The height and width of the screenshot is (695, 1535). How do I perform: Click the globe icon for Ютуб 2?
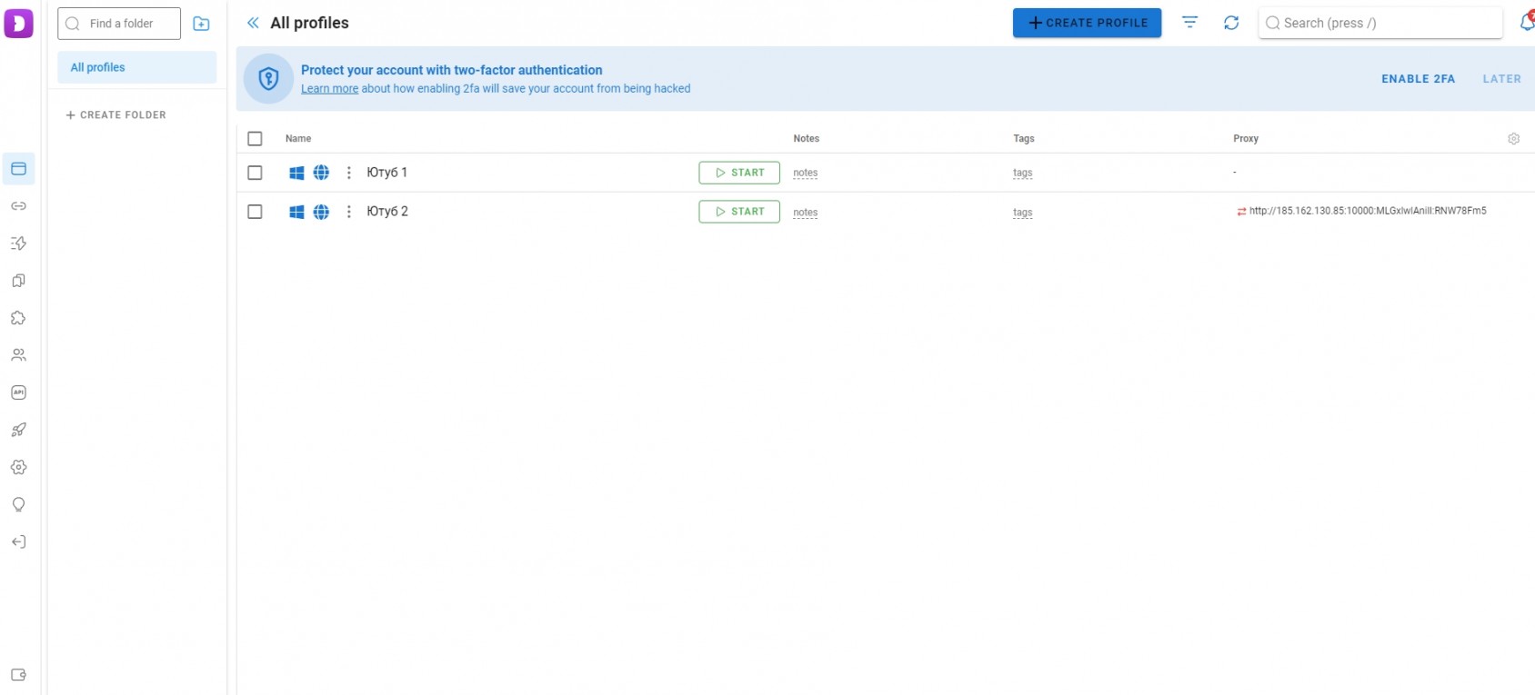tap(321, 212)
